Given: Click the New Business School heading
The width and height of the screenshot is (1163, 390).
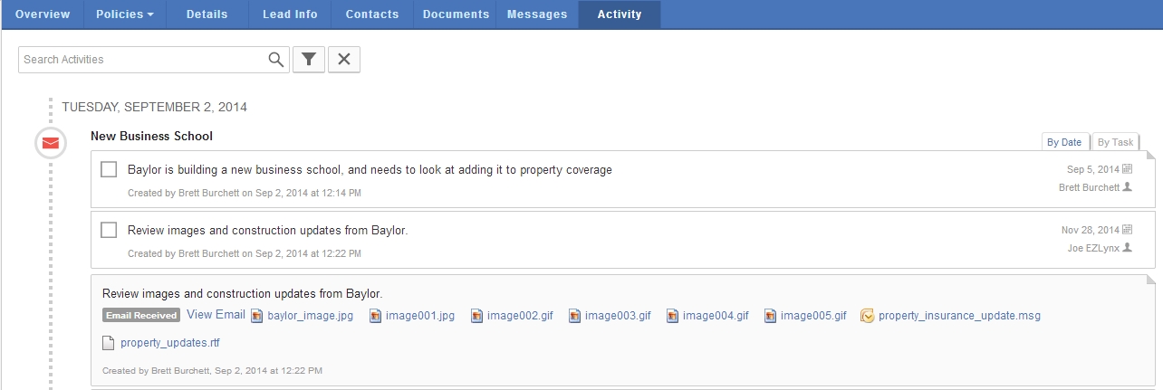Looking at the screenshot, I should pos(151,136).
